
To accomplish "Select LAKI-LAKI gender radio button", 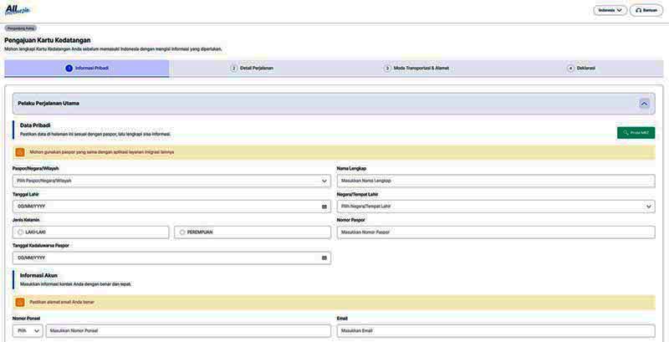I will [21, 232].
